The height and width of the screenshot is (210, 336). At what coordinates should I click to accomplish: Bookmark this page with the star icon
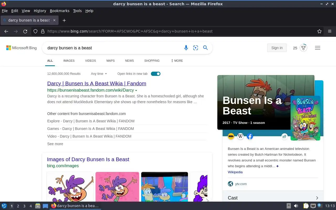coord(319,31)
